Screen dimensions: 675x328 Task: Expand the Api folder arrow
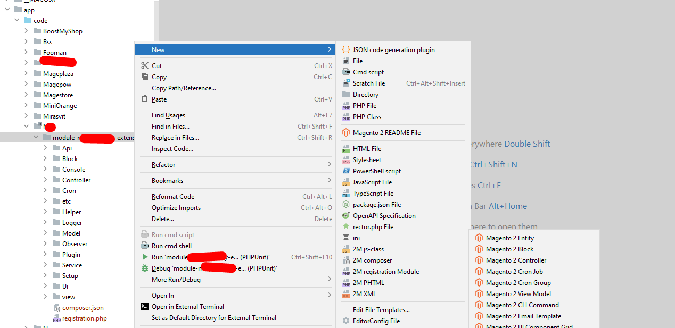[x=45, y=148]
